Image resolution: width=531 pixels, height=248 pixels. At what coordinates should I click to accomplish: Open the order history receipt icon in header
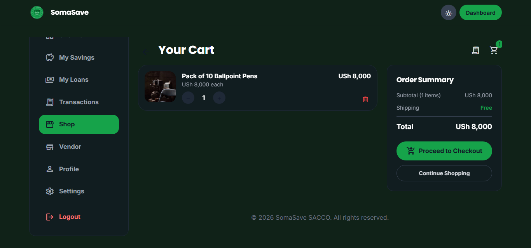pos(475,50)
